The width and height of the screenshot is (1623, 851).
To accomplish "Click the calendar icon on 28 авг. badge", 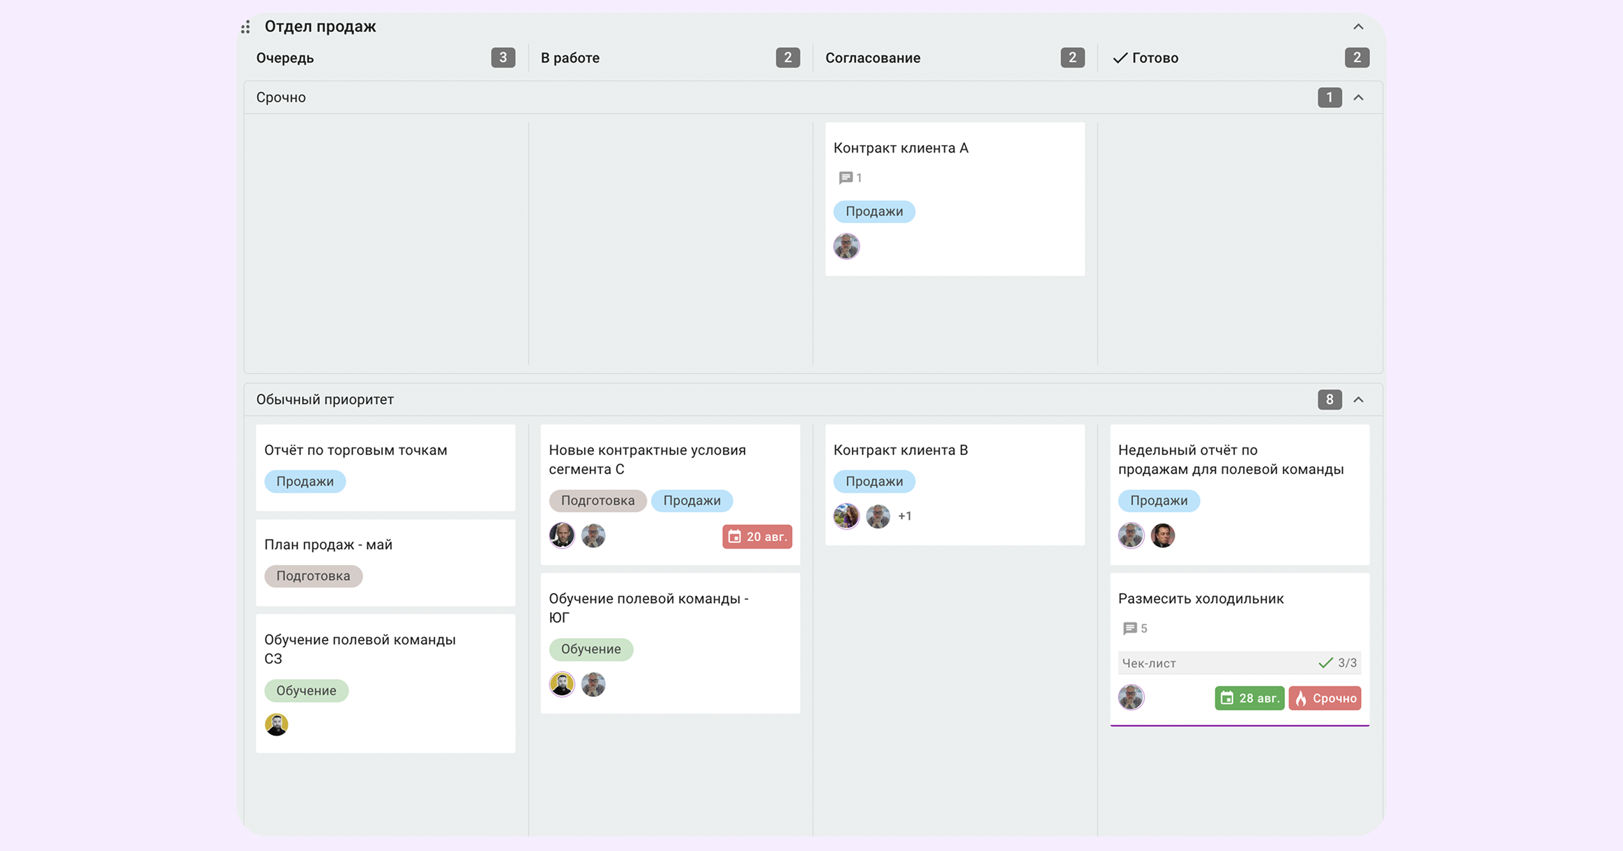I will tap(1227, 698).
